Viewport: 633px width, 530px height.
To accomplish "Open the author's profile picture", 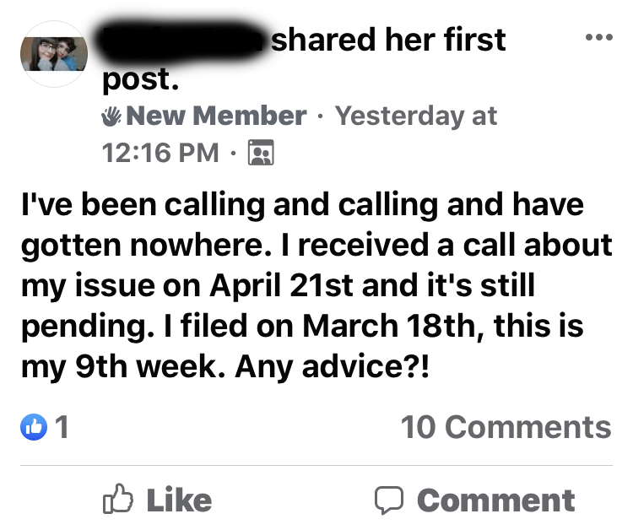I will coord(54,54).
